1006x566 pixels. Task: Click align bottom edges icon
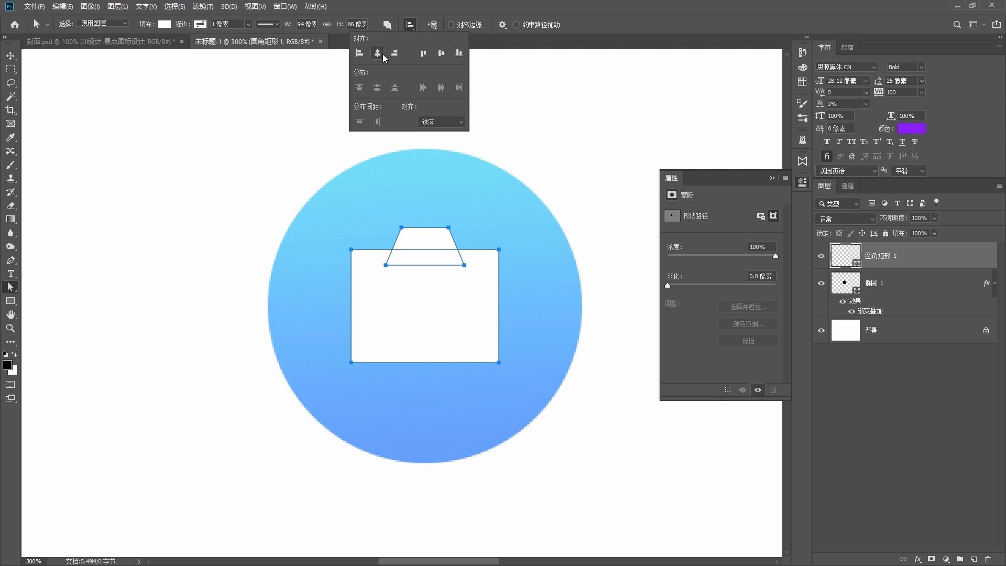pos(458,53)
